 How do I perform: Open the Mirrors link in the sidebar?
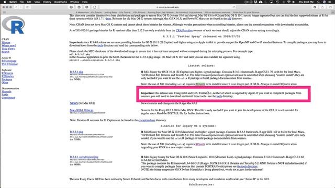pyautogui.click(x=6, y=42)
